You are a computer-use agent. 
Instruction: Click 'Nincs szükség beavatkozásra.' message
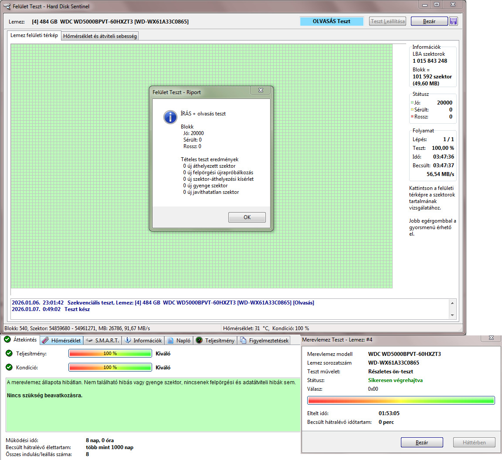(x=44, y=396)
